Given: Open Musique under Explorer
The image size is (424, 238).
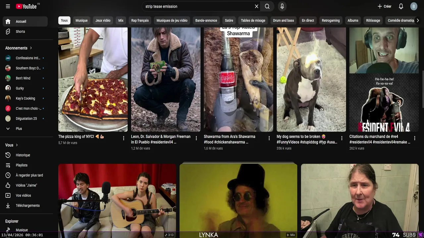Looking at the screenshot, I should (25, 230).
